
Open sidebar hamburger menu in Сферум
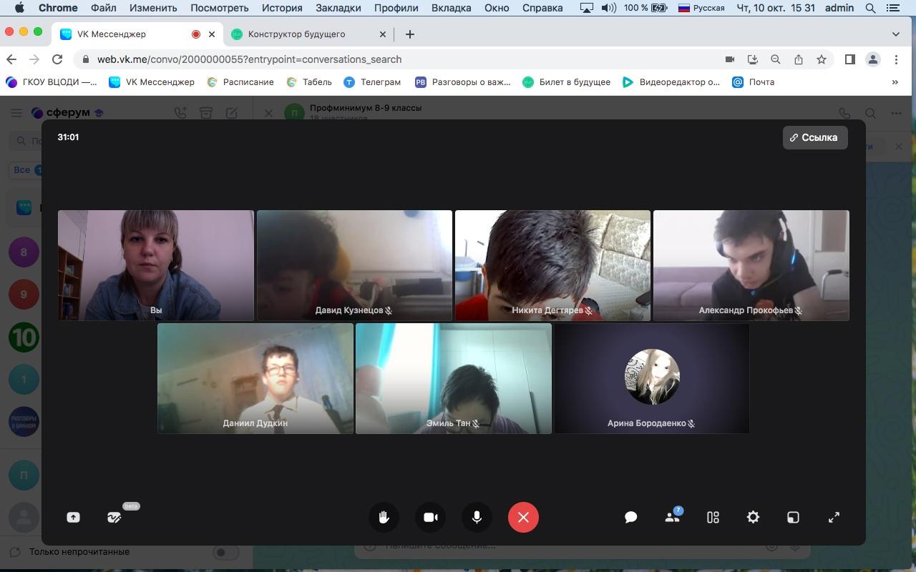(16, 113)
